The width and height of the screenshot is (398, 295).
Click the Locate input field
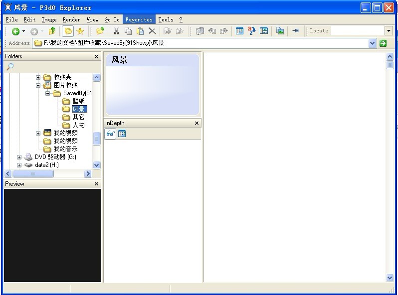point(358,31)
